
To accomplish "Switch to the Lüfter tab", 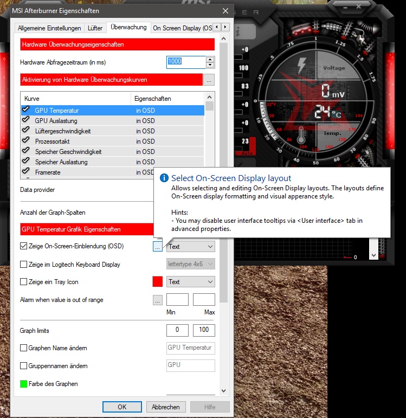I will (95, 28).
